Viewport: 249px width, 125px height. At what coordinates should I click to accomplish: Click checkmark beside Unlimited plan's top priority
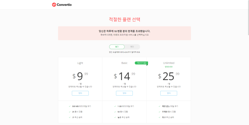pyautogui.click(x=159, y=117)
